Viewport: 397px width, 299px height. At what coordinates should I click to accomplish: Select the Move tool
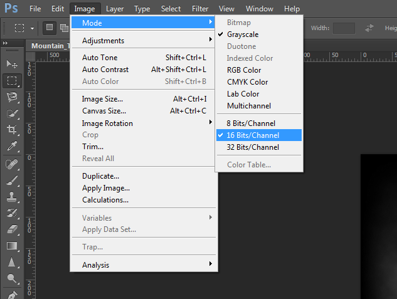pyautogui.click(x=12, y=64)
